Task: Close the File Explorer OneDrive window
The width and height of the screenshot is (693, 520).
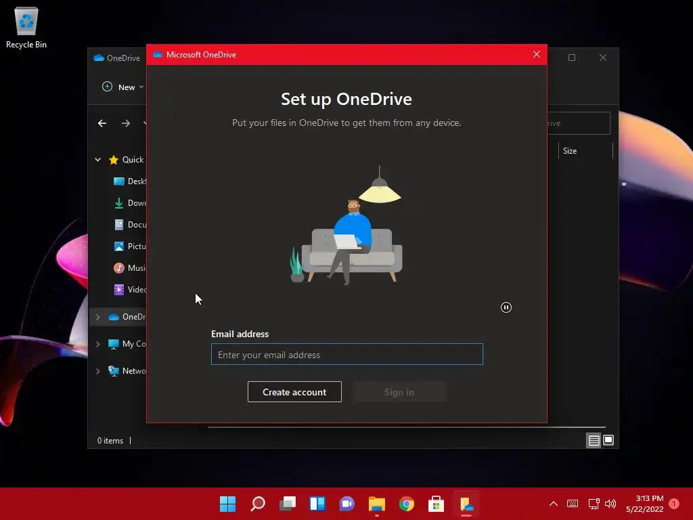Action: [603, 58]
